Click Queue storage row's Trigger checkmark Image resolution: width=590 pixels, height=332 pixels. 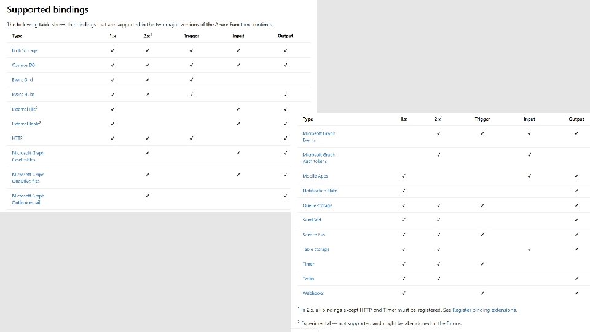click(482, 205)
